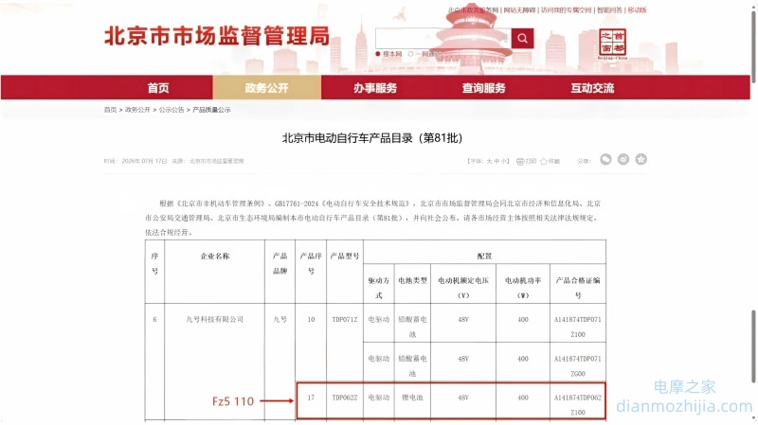Click certificate number A141874TDP071Z100
Image resolution: width=758 pixels, height=425 pixels.
[x=578, y=327]
